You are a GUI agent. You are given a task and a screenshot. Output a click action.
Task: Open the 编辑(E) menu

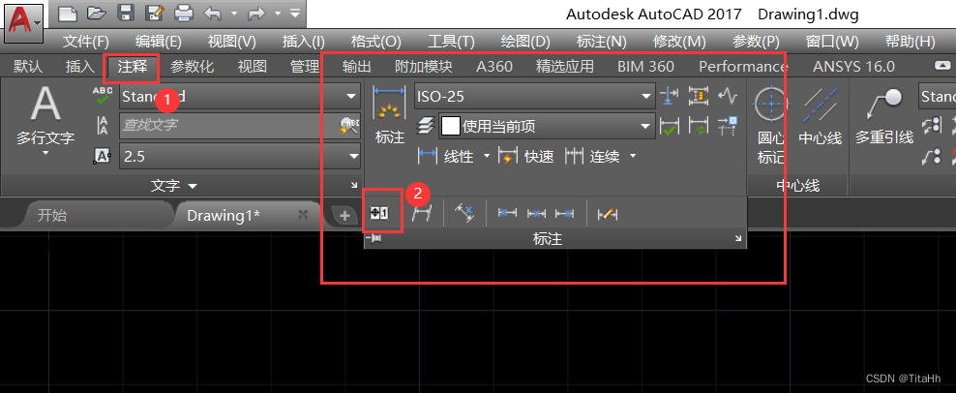[159, 43]
